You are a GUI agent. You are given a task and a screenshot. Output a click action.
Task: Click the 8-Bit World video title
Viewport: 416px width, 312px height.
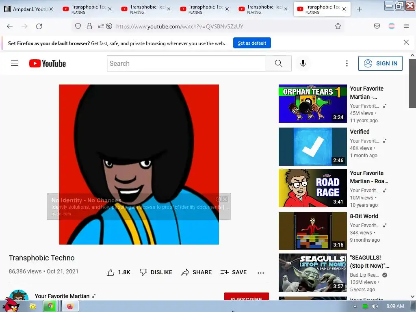(364, 216)
